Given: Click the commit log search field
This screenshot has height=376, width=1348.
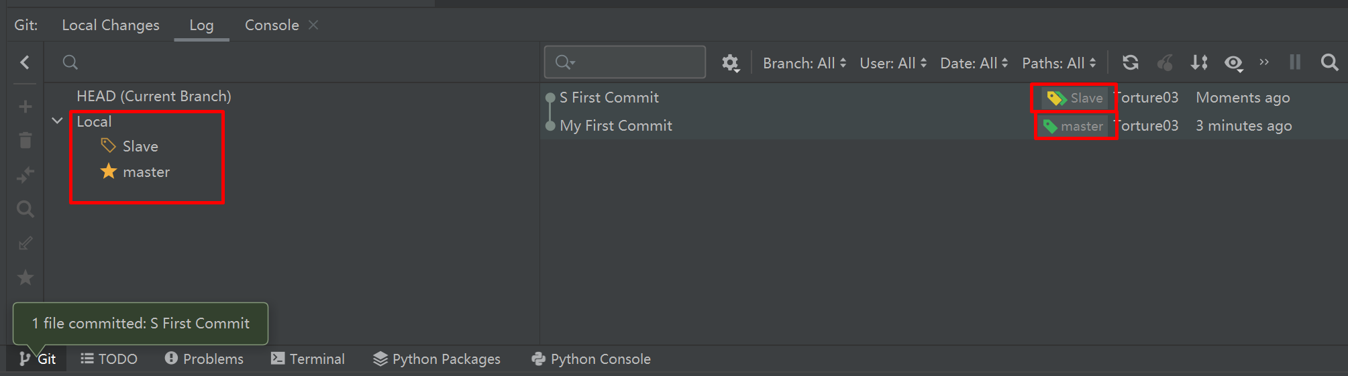Looking at the screenshot, I should click(625, 62).
